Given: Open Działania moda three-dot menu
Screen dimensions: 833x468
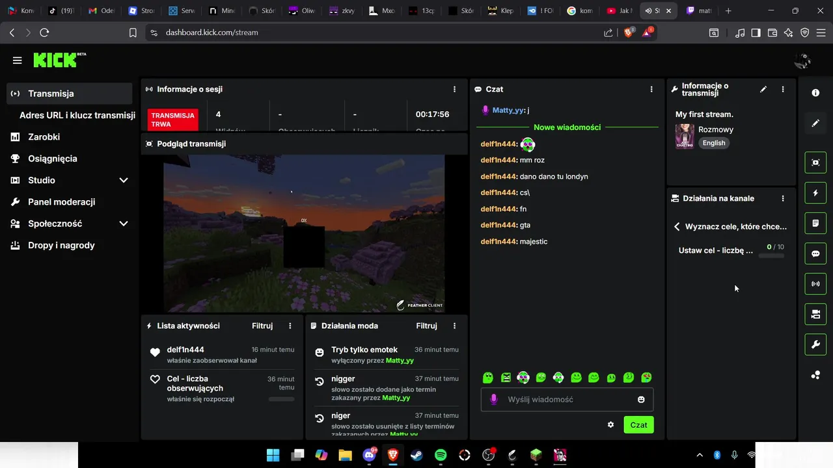Looking at the screenshot, I should (454, 326).
